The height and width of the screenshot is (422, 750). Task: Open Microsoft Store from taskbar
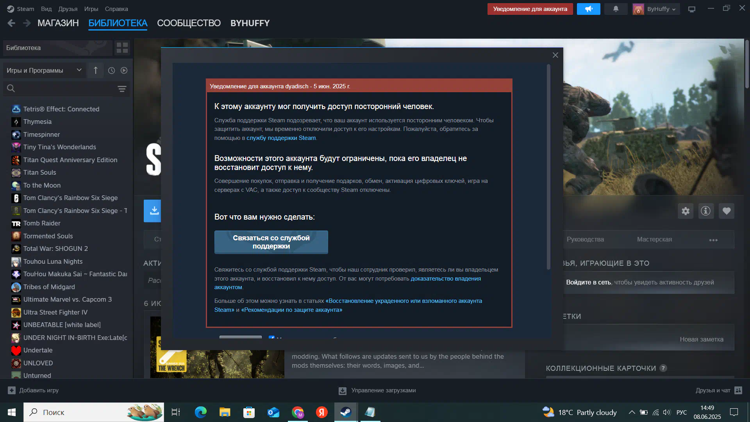click(x=249, y=412)
